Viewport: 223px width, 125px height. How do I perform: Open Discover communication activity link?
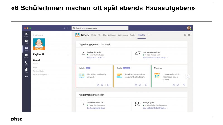(155, 58)
